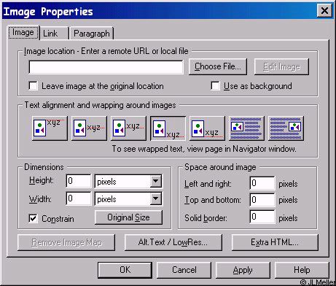Click the disabled Edit Image button
This screenshot has height=286, width=336.
point(281,66)
